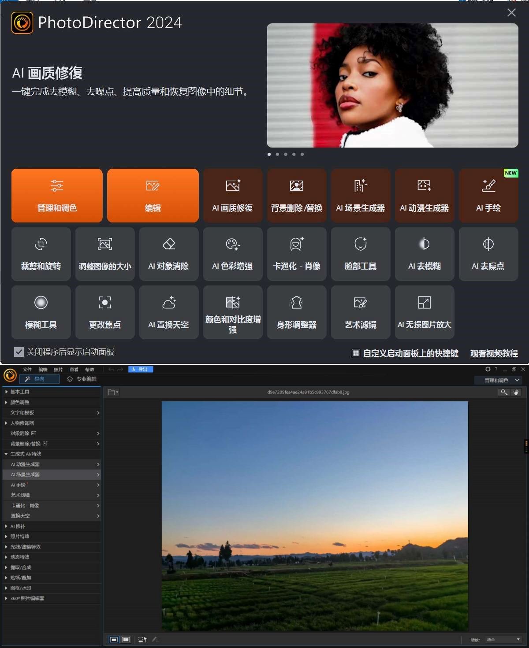Open the 背景删除/替换 tool tile
The height and width of the screenshot is (648, 529).
pyautogui.click(x=297, y=196)
